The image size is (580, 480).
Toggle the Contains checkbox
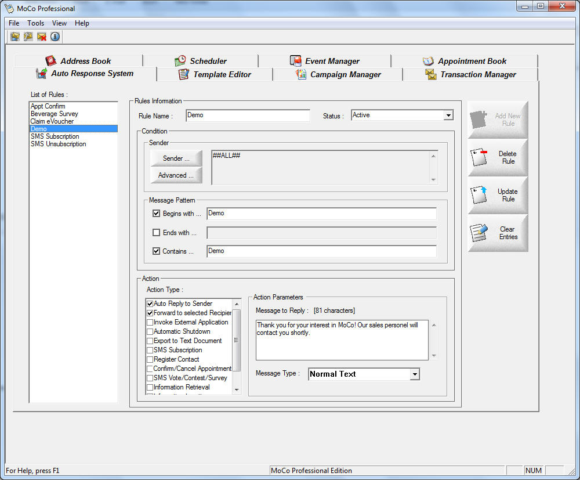(x=156, y=251)
